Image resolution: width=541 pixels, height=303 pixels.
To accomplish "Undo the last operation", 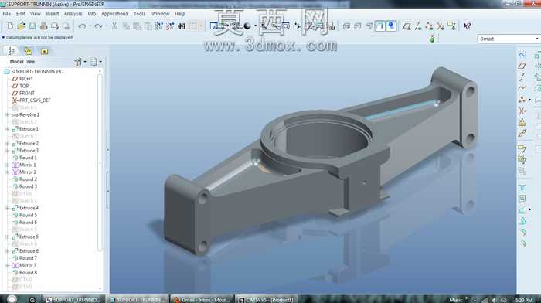I will coord(82,26).
